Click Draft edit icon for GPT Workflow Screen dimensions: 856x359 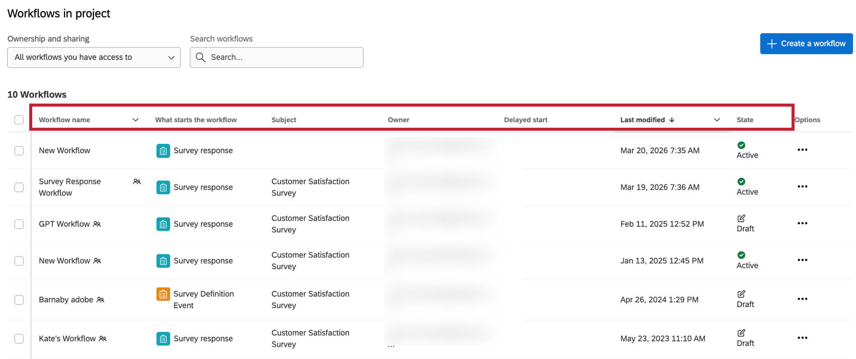[741, 218]
